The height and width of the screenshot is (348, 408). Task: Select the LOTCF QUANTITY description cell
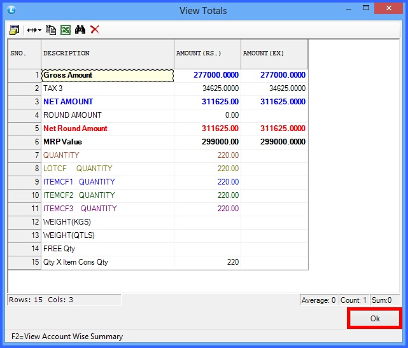(x=108, y=169)
